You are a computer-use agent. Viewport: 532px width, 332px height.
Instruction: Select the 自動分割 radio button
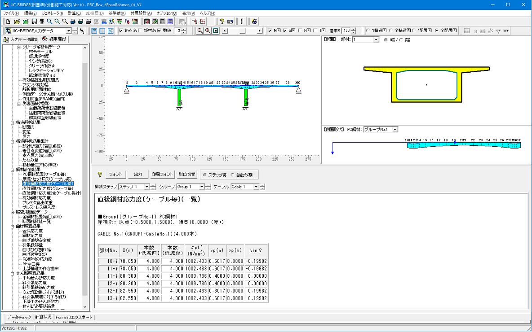pyautogui.click(x=232, y=175)
